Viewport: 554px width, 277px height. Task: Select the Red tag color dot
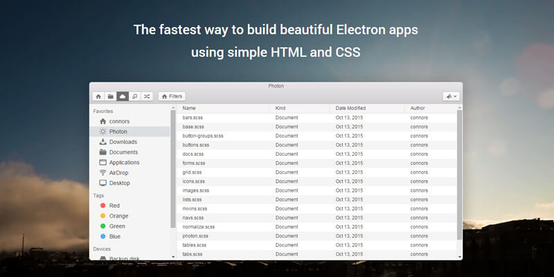point(102,206)
